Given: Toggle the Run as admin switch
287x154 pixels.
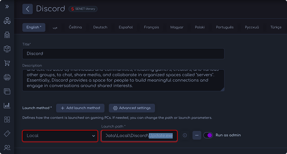Looking at the screenshot, I should pos(208,135).
